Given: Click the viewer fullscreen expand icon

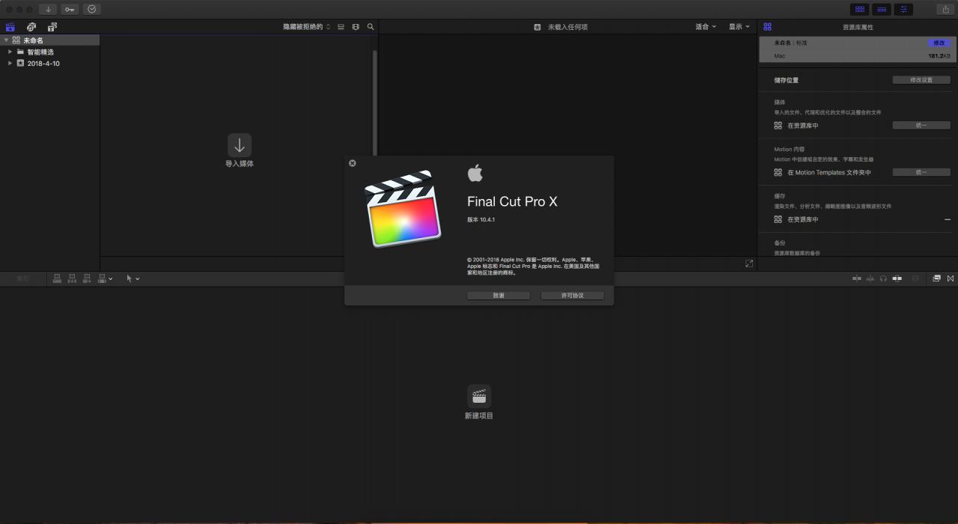Looking at the screenshot, I should 749,263.
